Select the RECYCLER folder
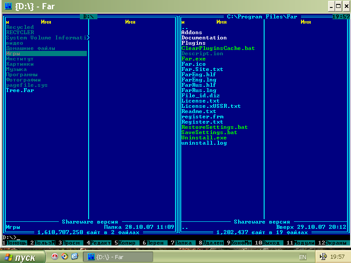Screen dimensions: 351x263 pos(20,32)
